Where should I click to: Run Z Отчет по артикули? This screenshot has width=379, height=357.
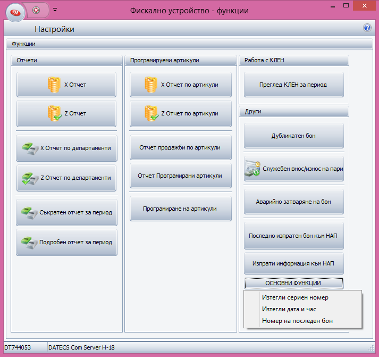tap(181, 113)
